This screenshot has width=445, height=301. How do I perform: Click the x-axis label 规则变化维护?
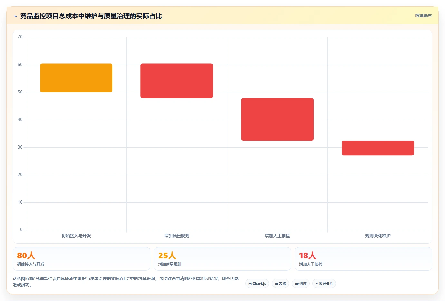pos(378,236)
